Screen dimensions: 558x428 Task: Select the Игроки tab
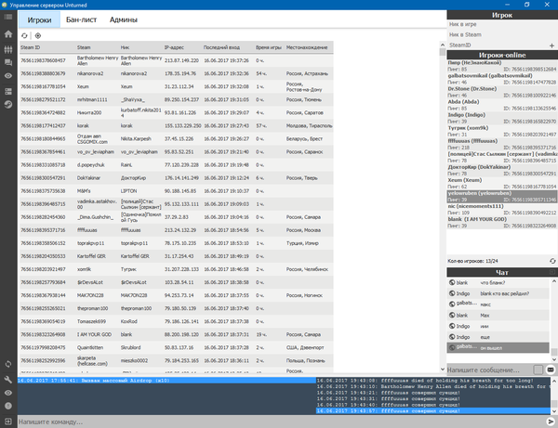(x=40, y=19)
